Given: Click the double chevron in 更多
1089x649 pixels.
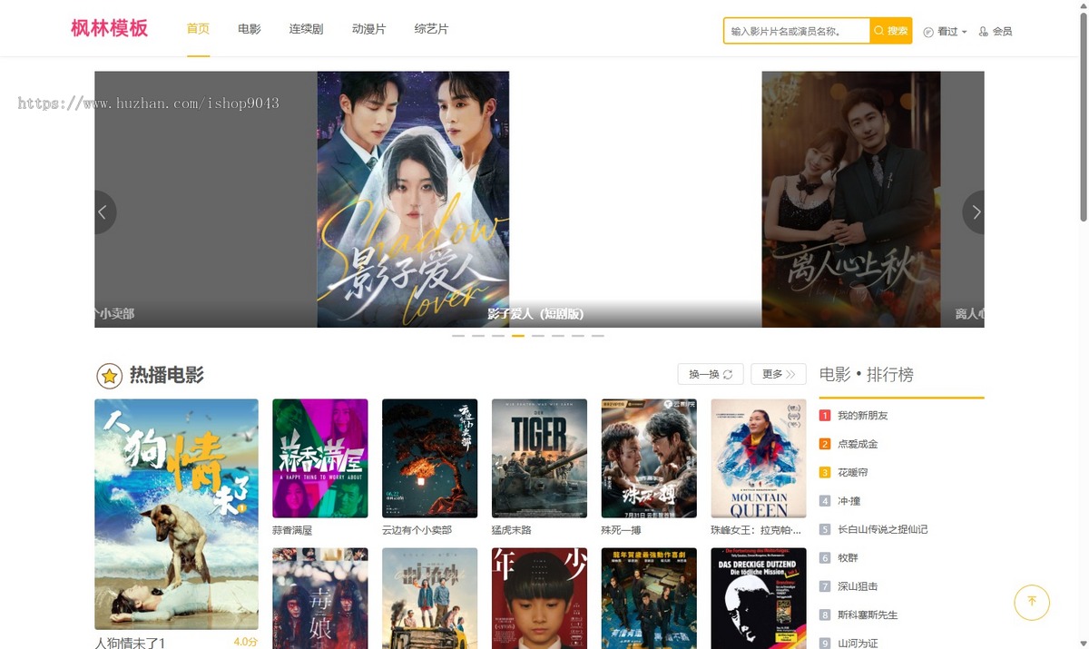Looking at the screenshot, I should [x=790, y=374].
